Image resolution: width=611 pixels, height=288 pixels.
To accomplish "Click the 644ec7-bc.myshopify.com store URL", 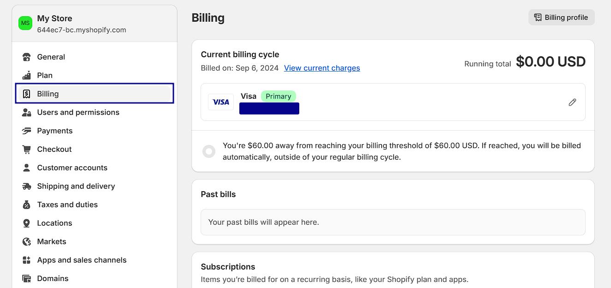I will (x=82, y=30).
